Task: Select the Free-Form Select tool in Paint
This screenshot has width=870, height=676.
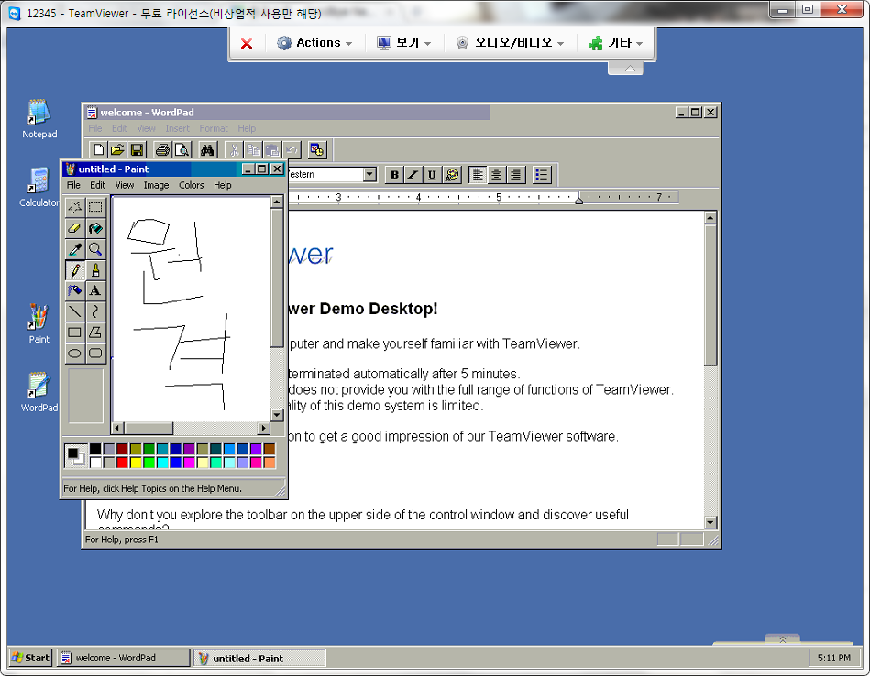Action: pyautogui.click(x=75, y=207)
